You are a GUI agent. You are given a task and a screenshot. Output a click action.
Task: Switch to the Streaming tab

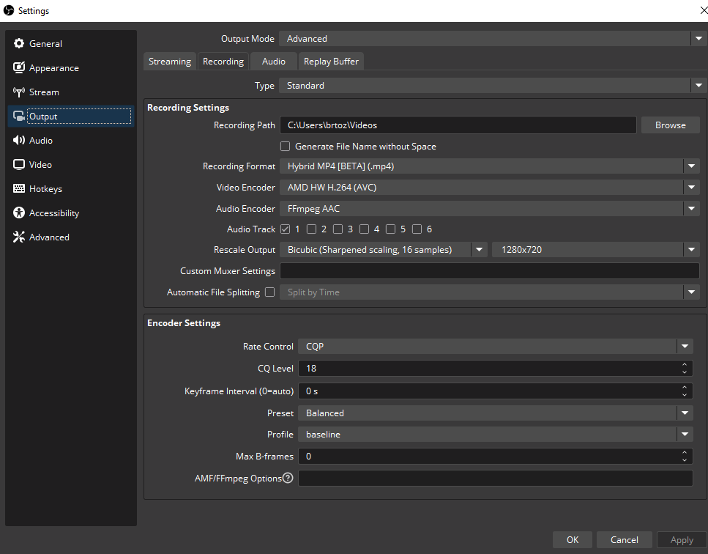[170, 62]
